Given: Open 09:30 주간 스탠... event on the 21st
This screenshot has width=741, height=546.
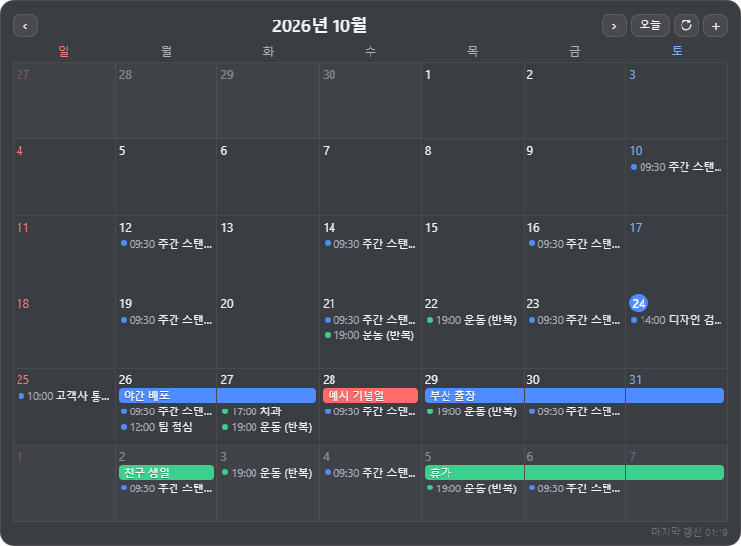Looking at the screenshot, I should (x=370, y=320).
